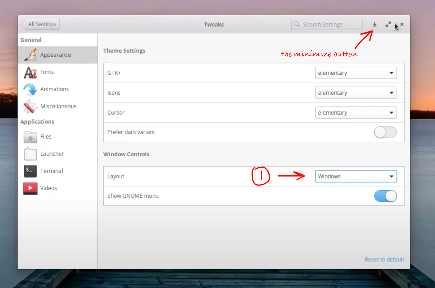Open Terminal tweaks via its icon
This screenshot has width=435, height=288.
pos(30,171)
